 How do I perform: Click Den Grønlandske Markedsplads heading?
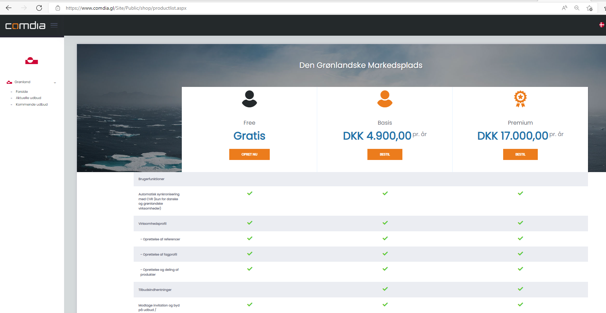(x=361, y=65)
